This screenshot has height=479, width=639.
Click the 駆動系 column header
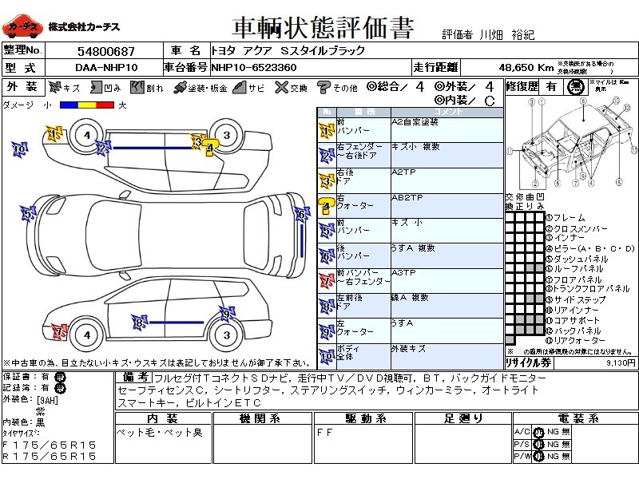coord(363,418)
